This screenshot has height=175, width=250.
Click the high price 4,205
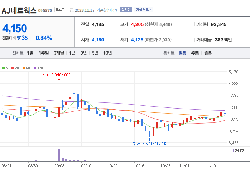tap(137, 24)
